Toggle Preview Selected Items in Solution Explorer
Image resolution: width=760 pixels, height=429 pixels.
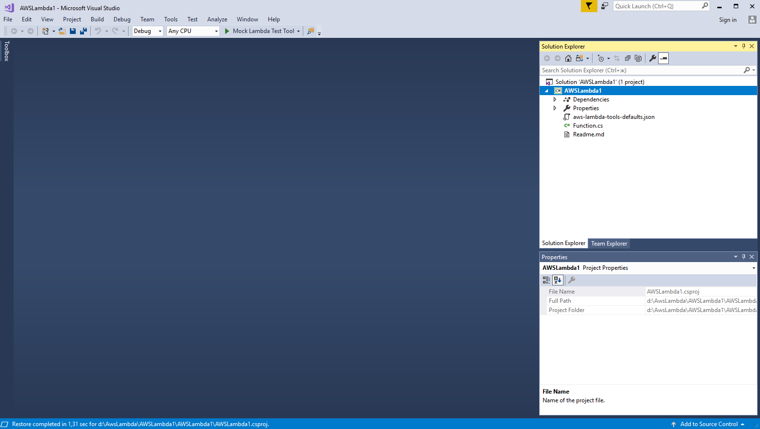663,58
